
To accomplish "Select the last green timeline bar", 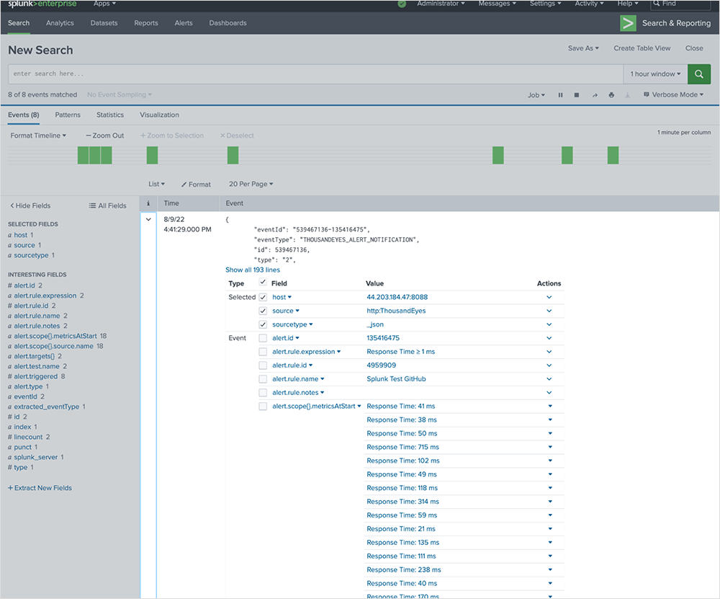I will tap(613, 155).
